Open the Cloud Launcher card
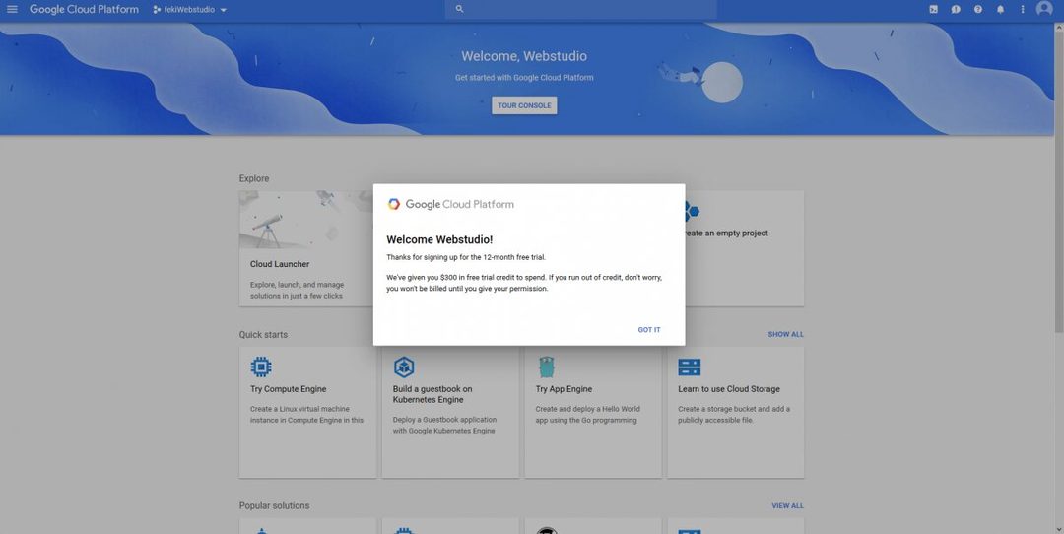The image size is (1064, 534). (x=306, y=248)
